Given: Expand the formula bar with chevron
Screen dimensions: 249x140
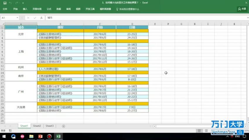Looking at the screenshot, I should [x=247, y=18].
